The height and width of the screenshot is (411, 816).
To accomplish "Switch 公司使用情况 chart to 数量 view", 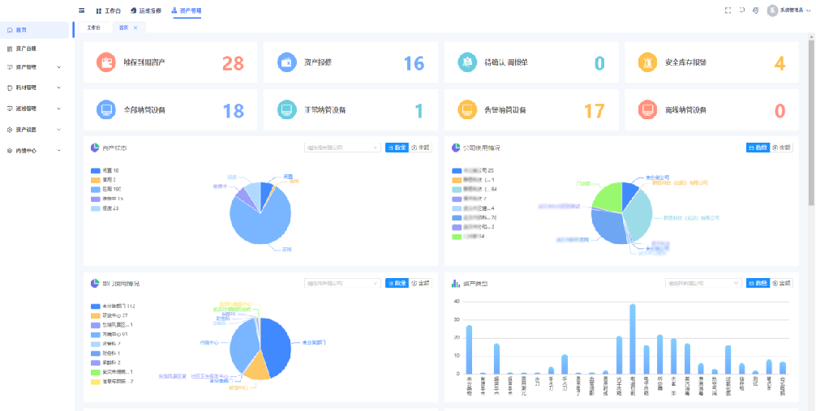I will click(758, 148).
